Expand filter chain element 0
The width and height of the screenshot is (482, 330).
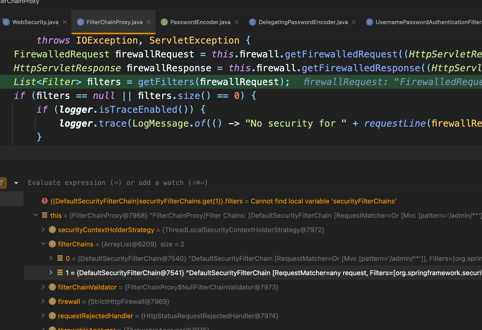point(51,258)
